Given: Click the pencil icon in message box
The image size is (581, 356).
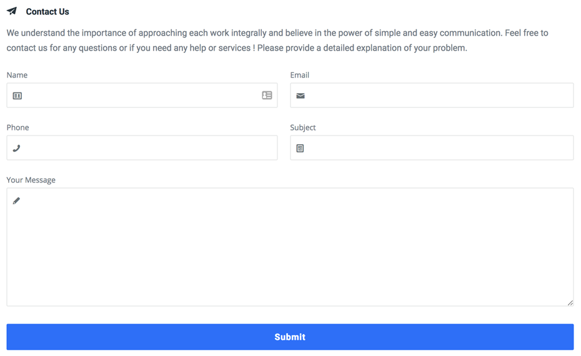Looking at the screenshot, I should [16, 200].
